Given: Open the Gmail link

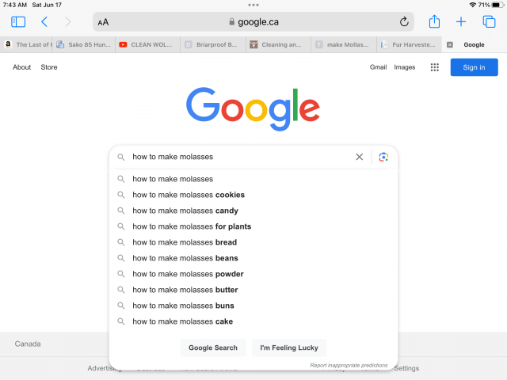Looking at the screenshot, I should tap(378, 67).
